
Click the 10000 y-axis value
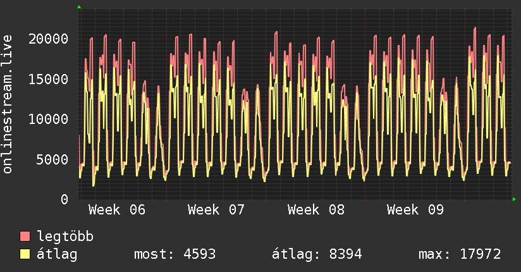[x=49, y=119]
